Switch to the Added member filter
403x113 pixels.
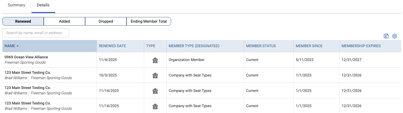click(65, 21)
